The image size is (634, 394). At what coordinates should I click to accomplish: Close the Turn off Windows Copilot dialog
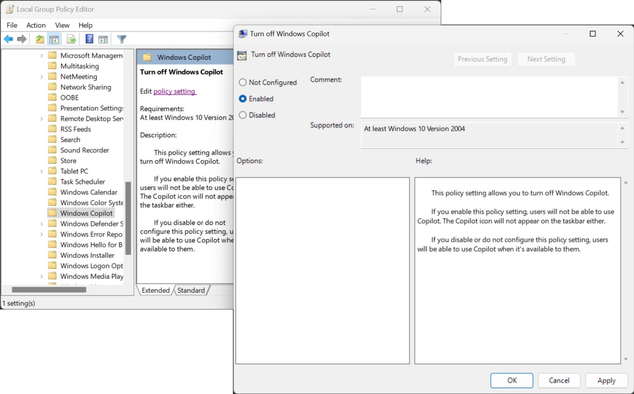coord(620,34)
